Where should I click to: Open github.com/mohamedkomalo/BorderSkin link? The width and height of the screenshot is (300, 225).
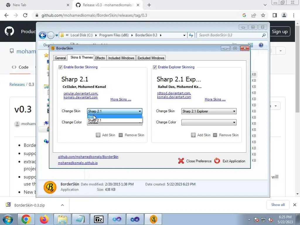pyautogui.click(x=88, y=157)
